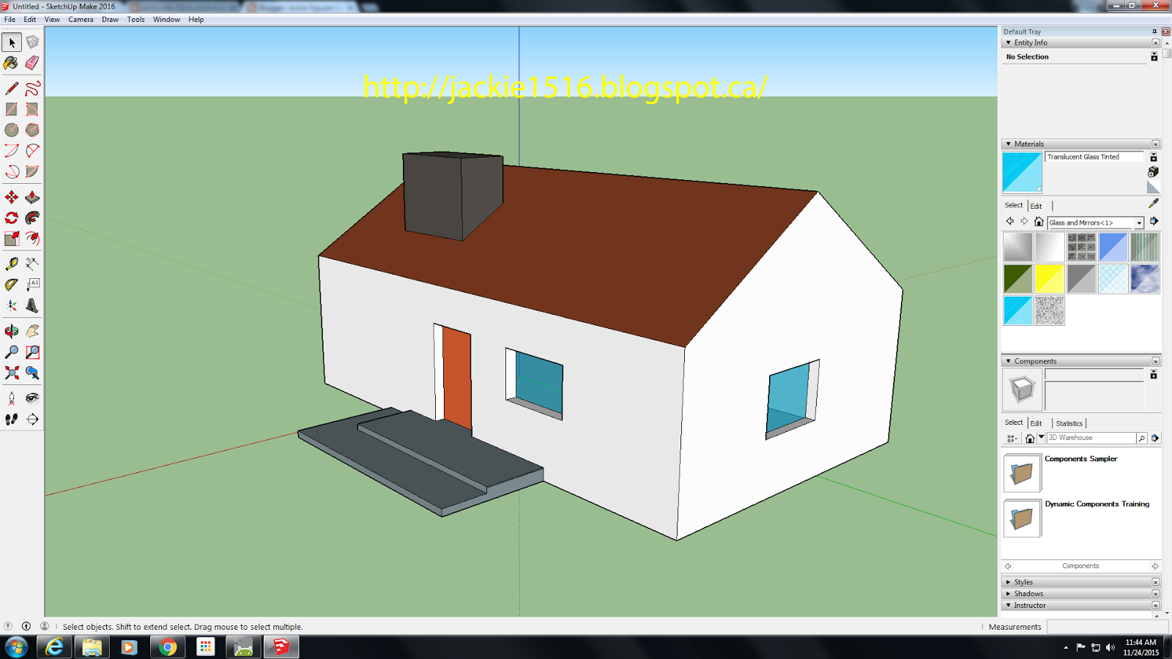The image size is (1172, 659).
Task: Open the Camera menu
Action: [80, 20]
